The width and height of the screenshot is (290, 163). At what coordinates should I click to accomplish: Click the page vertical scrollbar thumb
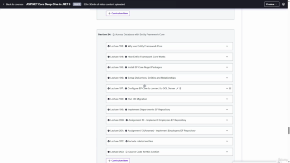tap(289, 130)
